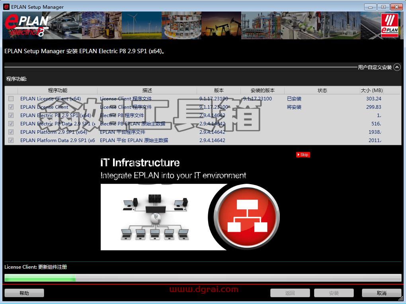This screenshot has height=304, width=406.
Task: Toggle the EPLAN License Client (x64) checkbox
Action: click(x=11, y=98)
